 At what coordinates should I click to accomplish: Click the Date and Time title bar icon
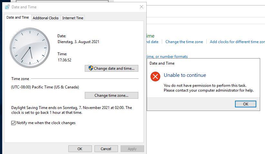tap(7, 7)
